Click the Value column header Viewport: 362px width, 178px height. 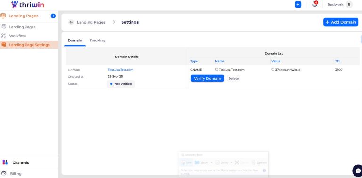coord(276,61)
